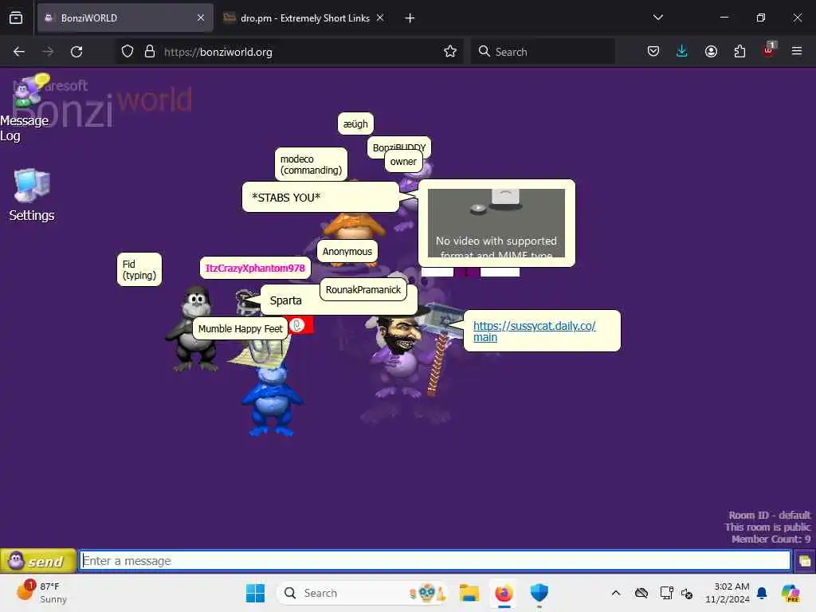The height and width of the screenshot is (612, 816).
Task: Click the æügh name tag
Action: 355,124
